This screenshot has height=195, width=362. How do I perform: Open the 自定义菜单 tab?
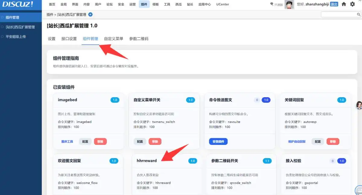(114, 39)
